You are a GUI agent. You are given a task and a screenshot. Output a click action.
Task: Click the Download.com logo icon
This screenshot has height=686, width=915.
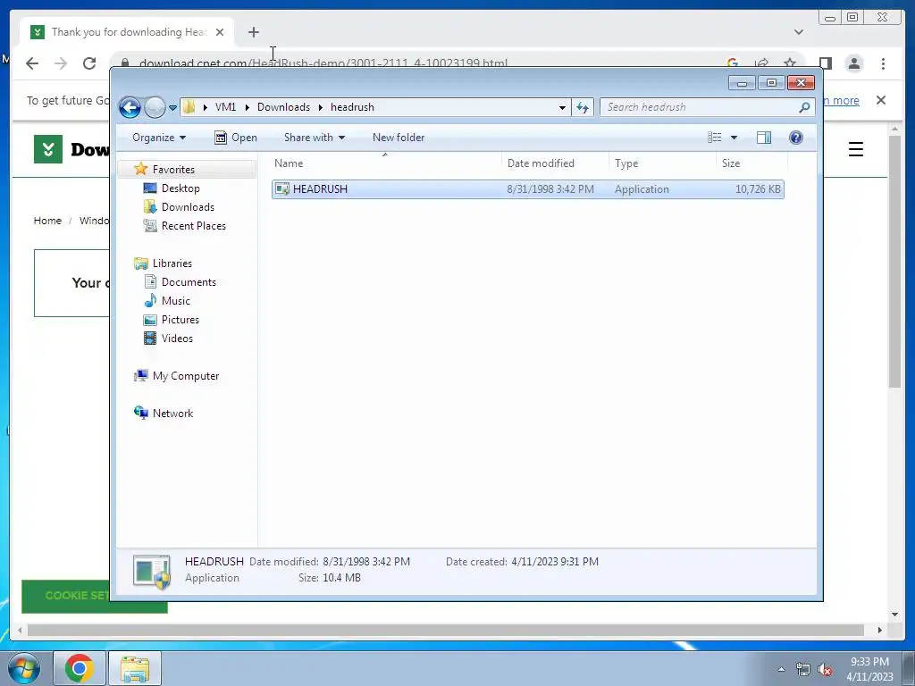pyautogui.click(x=48, y=149)
